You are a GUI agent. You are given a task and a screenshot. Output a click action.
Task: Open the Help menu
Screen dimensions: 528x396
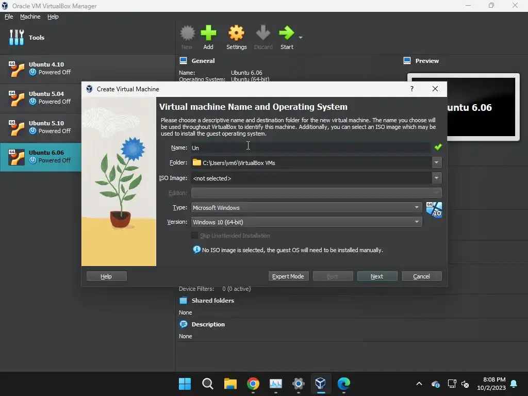[53, 16]
